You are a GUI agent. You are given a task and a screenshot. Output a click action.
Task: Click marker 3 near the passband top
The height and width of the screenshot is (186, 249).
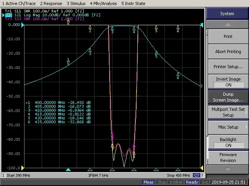[x=112, y=30]
